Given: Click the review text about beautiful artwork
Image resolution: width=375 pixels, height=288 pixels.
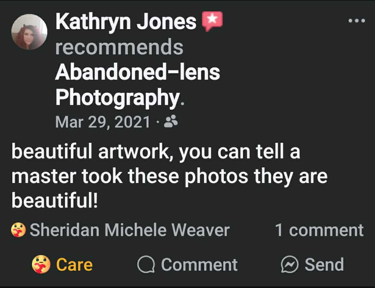Looking at the screenshot, I should pos(156,152).
